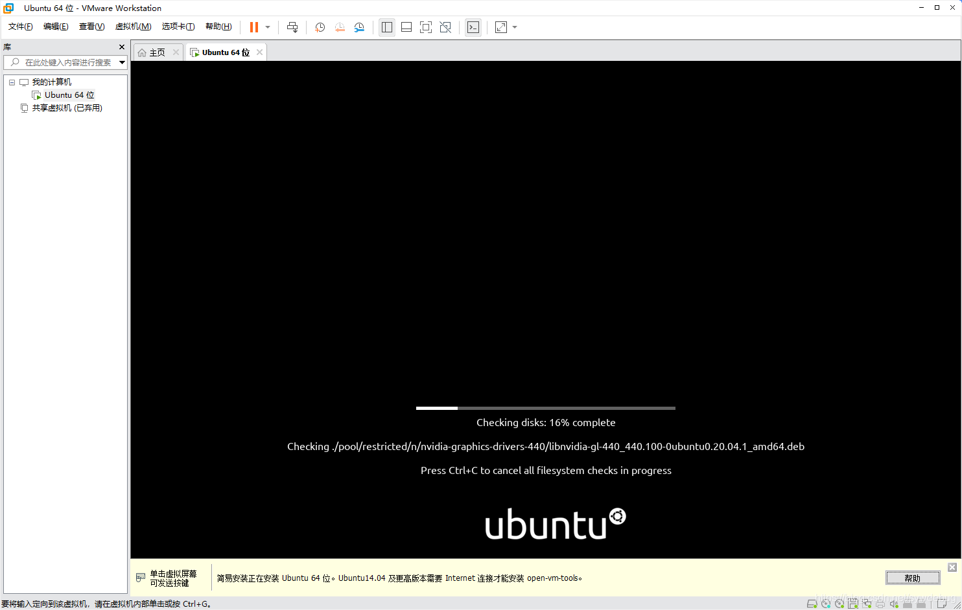Dismiss the easy install message bar
Viewport: 962px width, 610px height.
pyautogui.click(x=952, y=567)
